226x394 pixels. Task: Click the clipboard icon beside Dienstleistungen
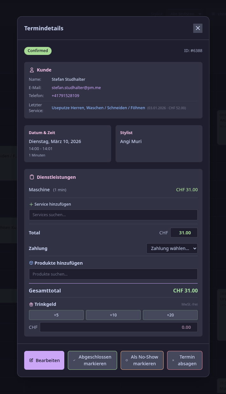pyautogui.click(x=32, y=177)
